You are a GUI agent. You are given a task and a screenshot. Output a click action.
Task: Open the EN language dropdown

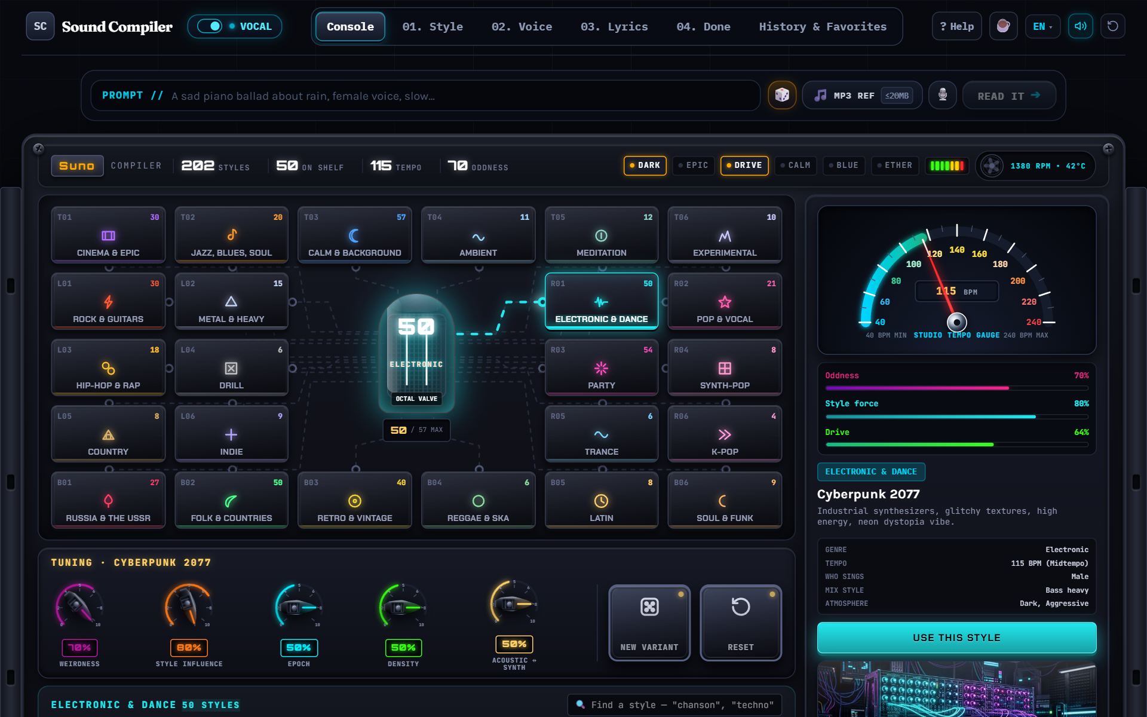tap(1042, 26)
